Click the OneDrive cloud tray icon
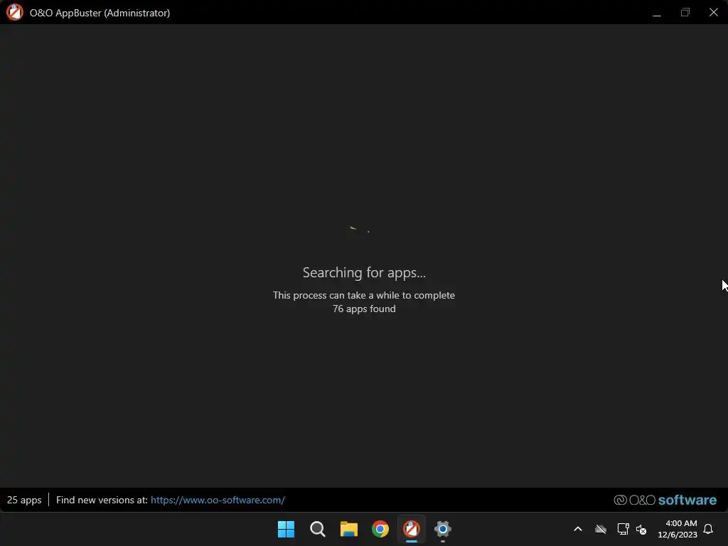This screenshot has height=546, width=728. click(601, 529)
